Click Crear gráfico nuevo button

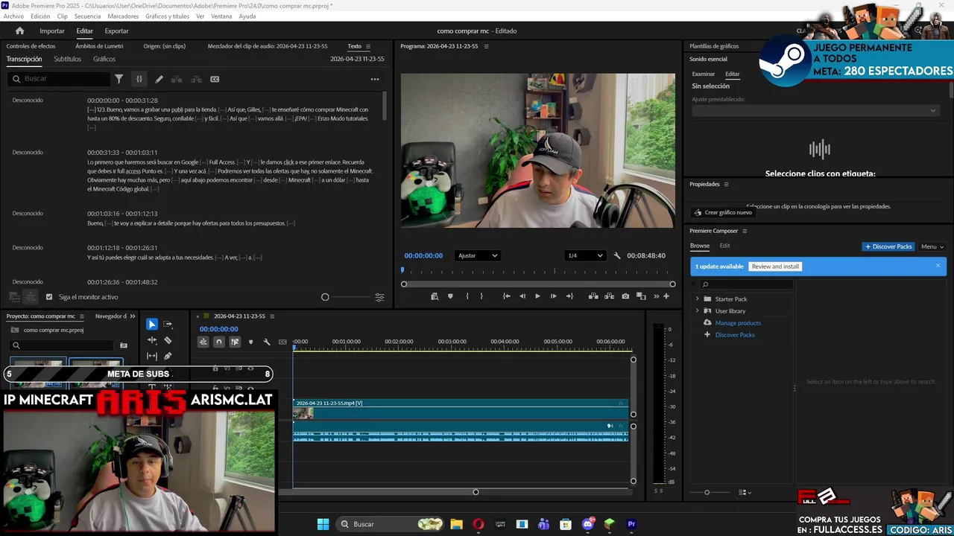point(723,212)
